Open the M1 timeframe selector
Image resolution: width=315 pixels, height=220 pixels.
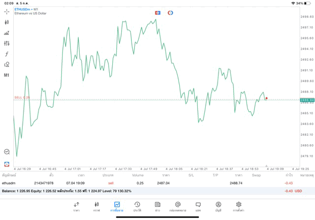[7, 75]
